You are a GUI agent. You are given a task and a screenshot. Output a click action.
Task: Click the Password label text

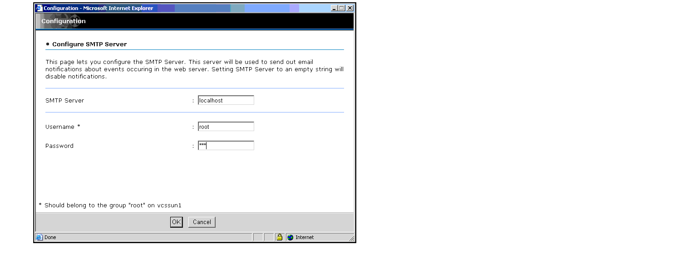59,146
